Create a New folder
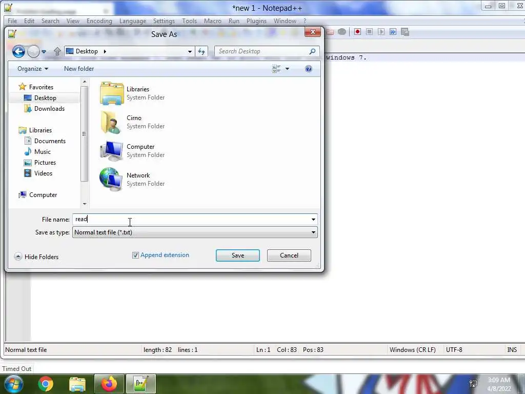The image size is (525, 394). (79, 69)
